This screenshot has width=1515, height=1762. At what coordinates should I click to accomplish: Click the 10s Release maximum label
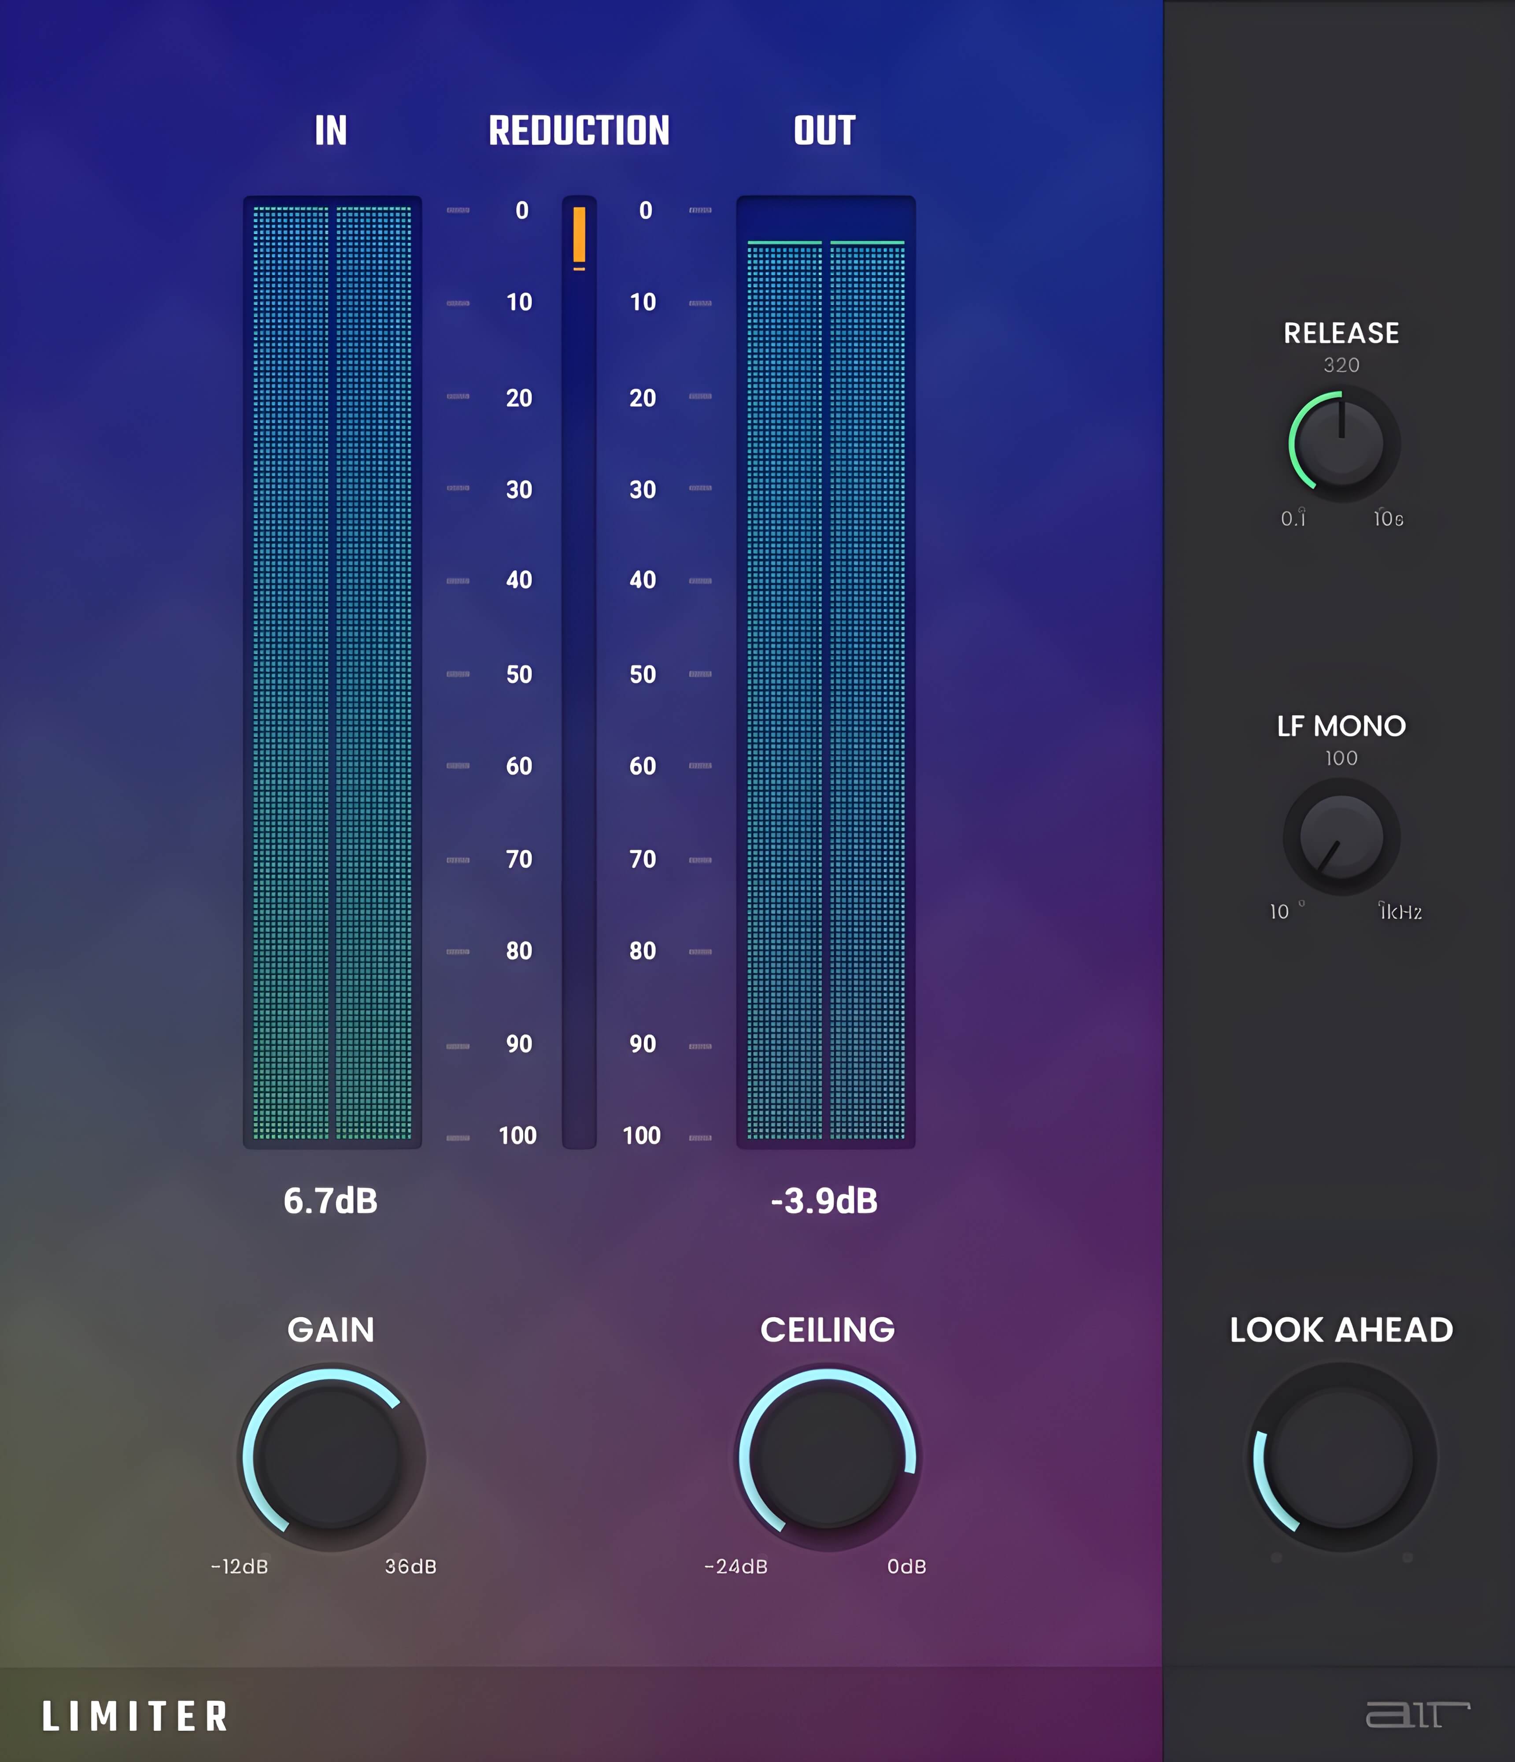point(1388,519)
